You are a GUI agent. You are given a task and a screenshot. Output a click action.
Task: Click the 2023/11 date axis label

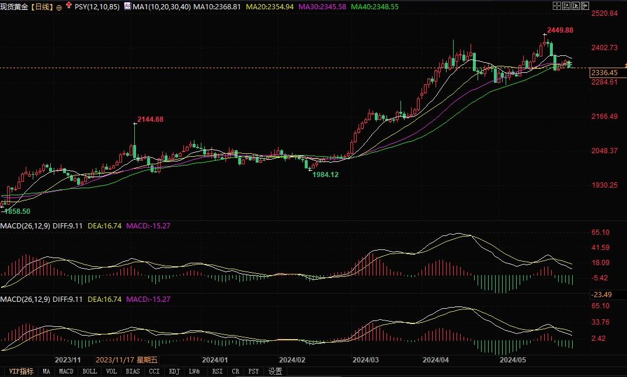coord(68,360)
